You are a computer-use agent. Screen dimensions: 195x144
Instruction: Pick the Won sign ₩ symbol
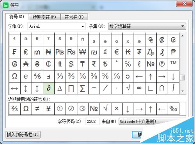coord(83,52)
